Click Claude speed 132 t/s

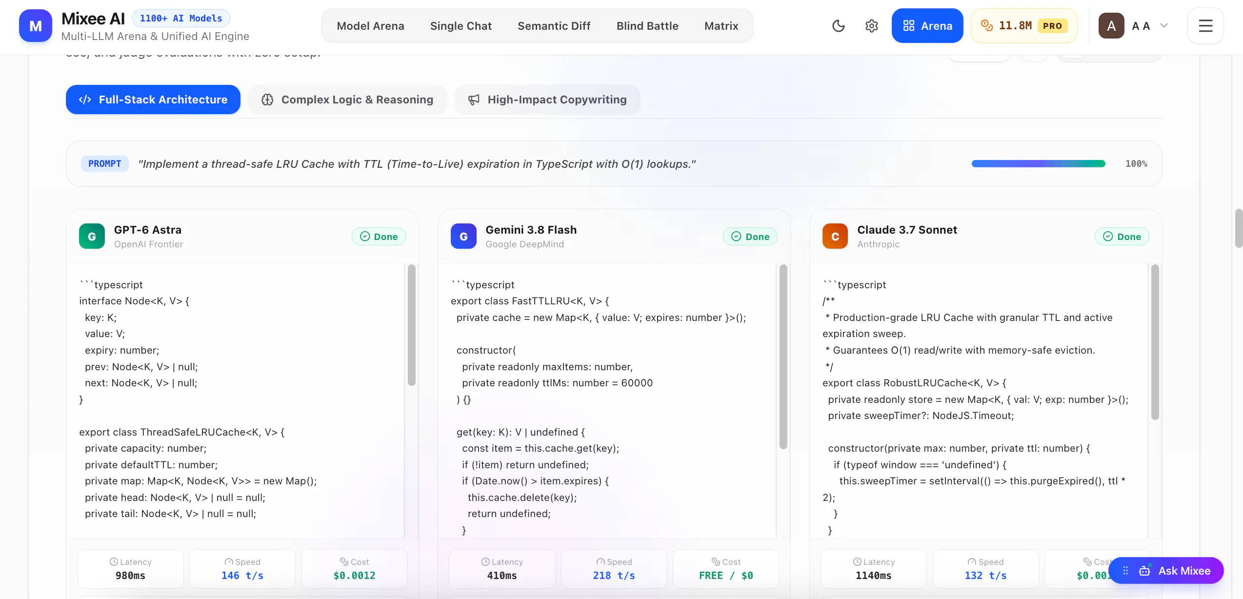[986, 569]
